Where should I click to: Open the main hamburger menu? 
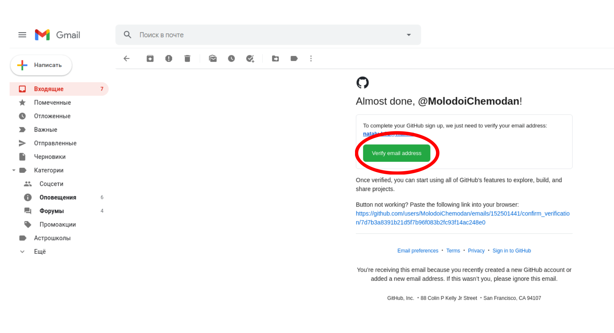(22, 35)
